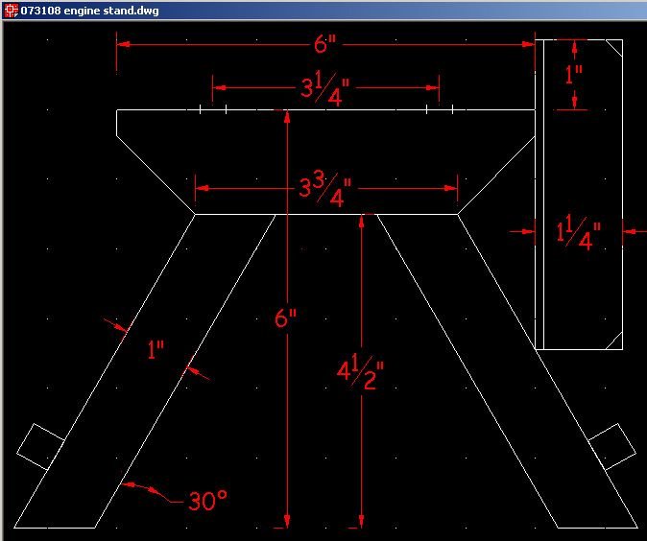This screenshot has height=541, width=647.
Task: Click the small square on left leg
Action: pyautogui.click(x=40, y=446)
